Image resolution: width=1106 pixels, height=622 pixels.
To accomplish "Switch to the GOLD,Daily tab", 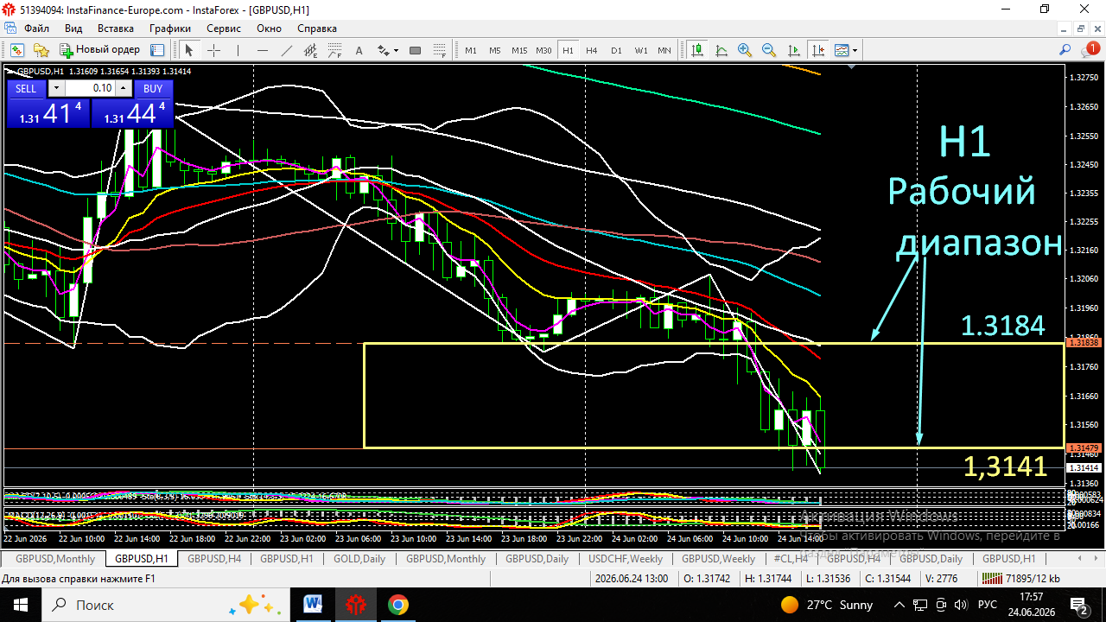I will 359,559.
